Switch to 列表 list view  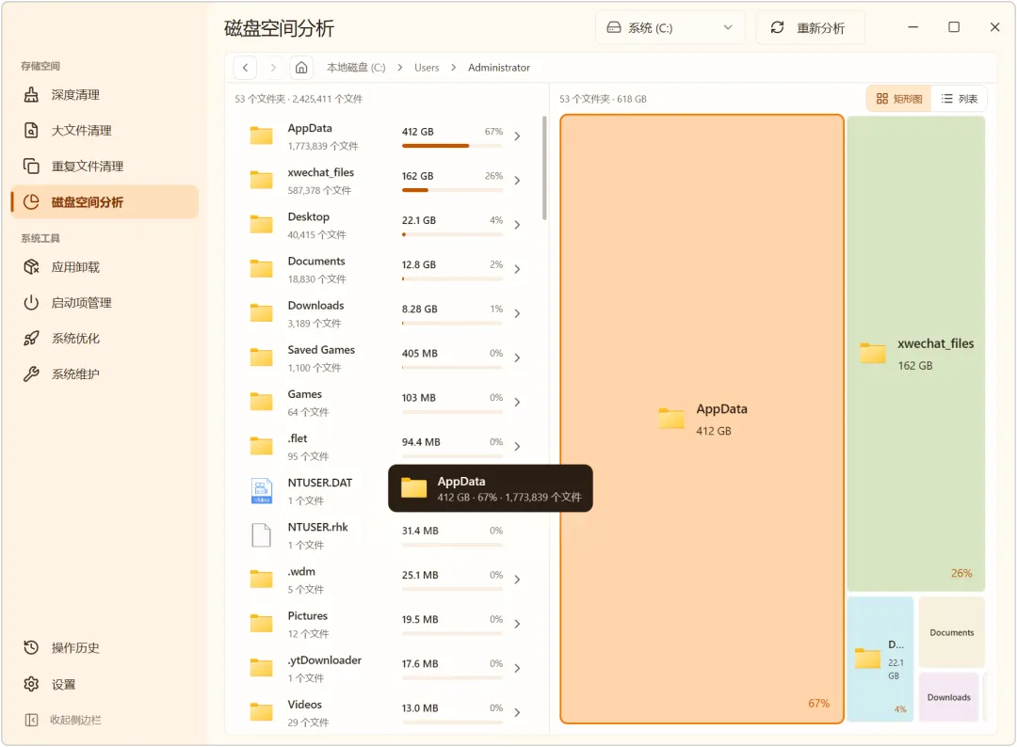960,99
